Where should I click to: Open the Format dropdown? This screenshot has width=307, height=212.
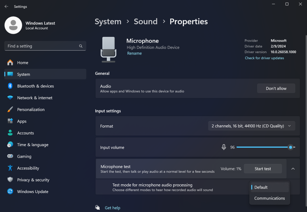pyautogui.click(x=252, y=126)
